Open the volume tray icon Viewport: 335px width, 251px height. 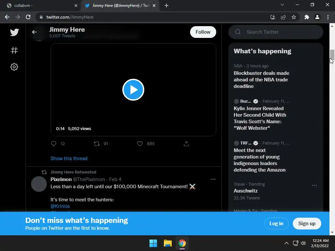(x=303, y=243)
